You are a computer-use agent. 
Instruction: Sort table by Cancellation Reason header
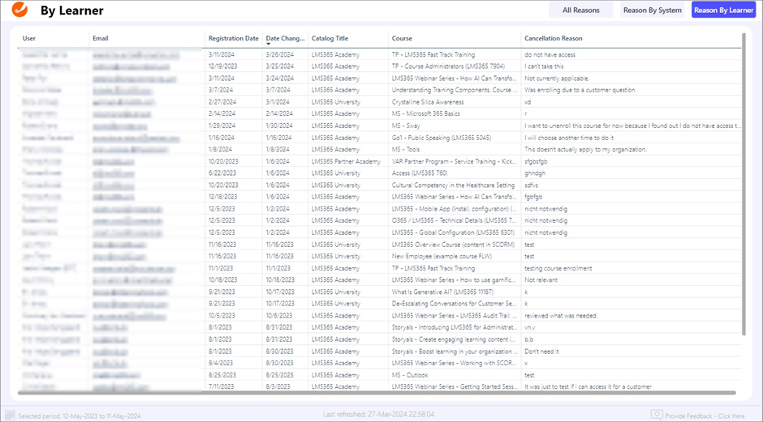click(x=553, y=38)
